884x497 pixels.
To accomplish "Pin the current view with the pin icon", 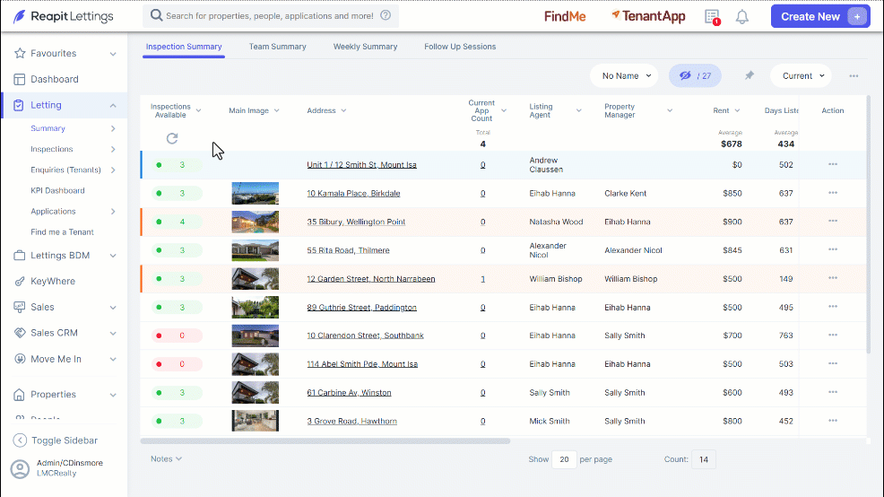I will pos(749,75).
